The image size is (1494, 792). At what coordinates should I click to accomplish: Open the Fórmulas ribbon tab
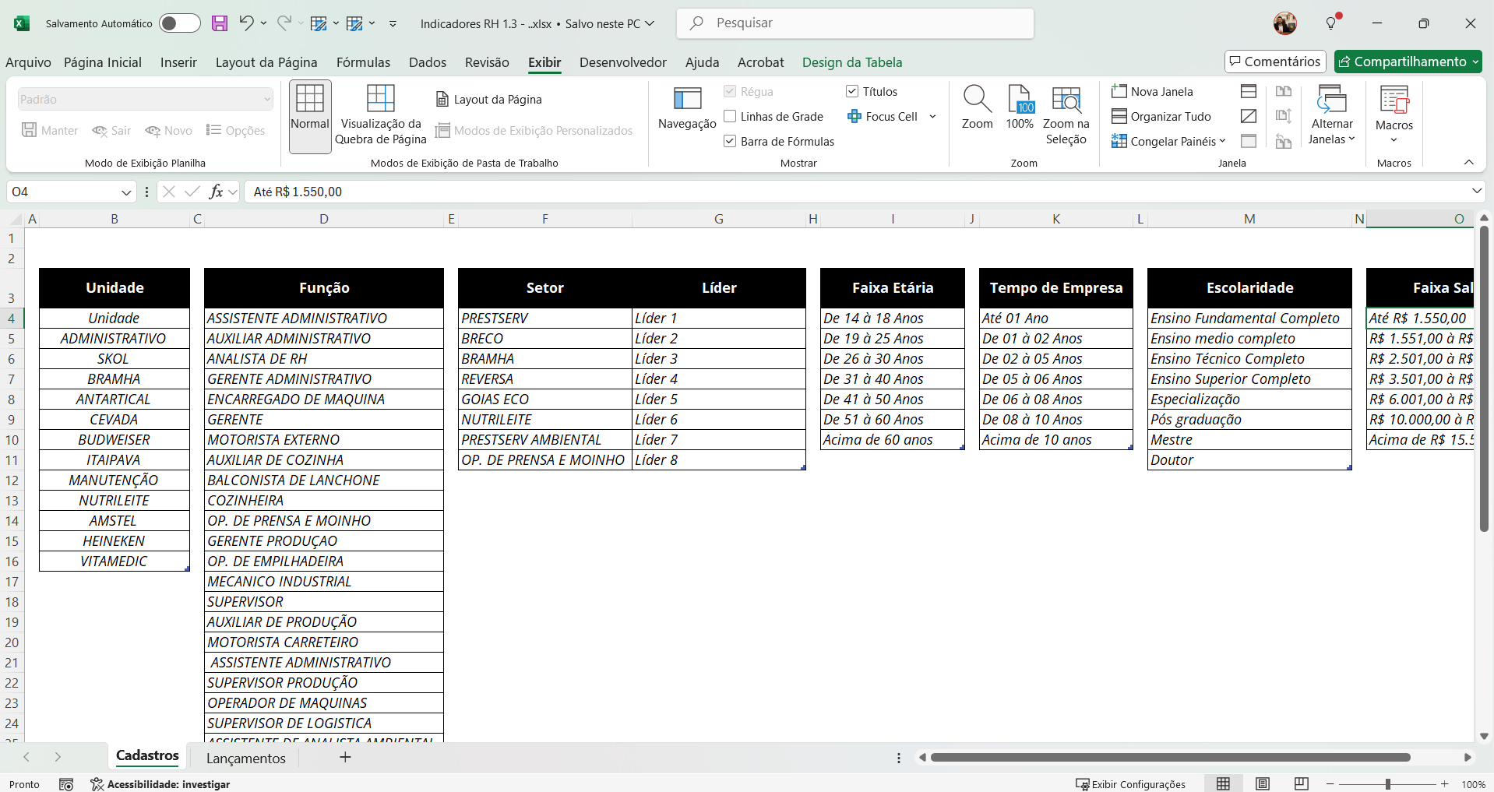click(363, 62)
